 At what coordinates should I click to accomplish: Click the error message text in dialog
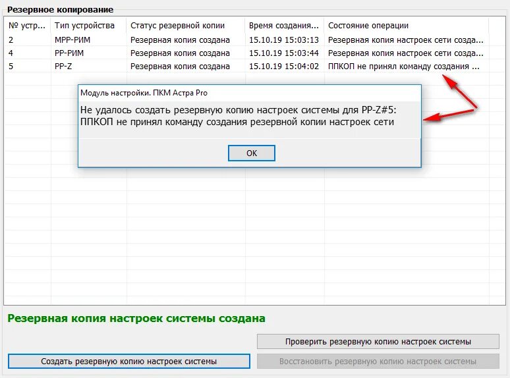(238, 116)
